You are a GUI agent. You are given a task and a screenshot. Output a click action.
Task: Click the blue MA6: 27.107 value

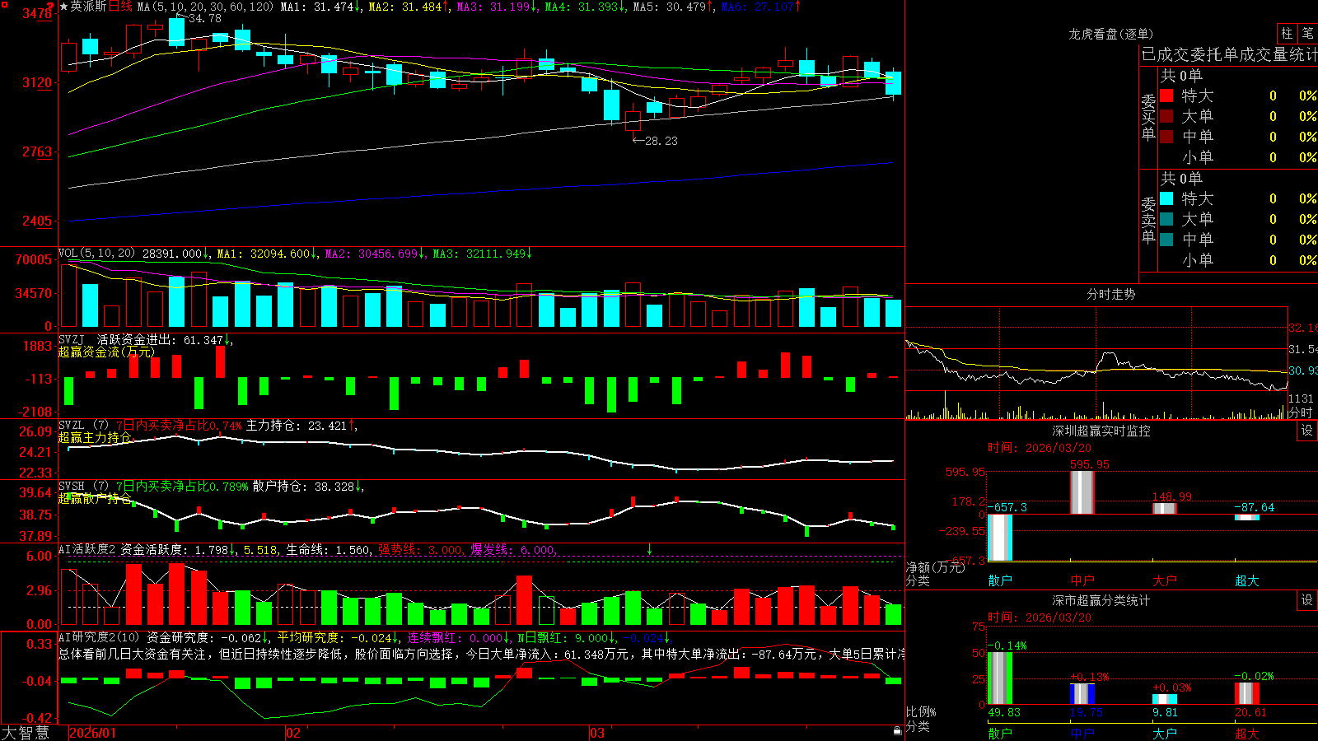[x=757, y=7]
